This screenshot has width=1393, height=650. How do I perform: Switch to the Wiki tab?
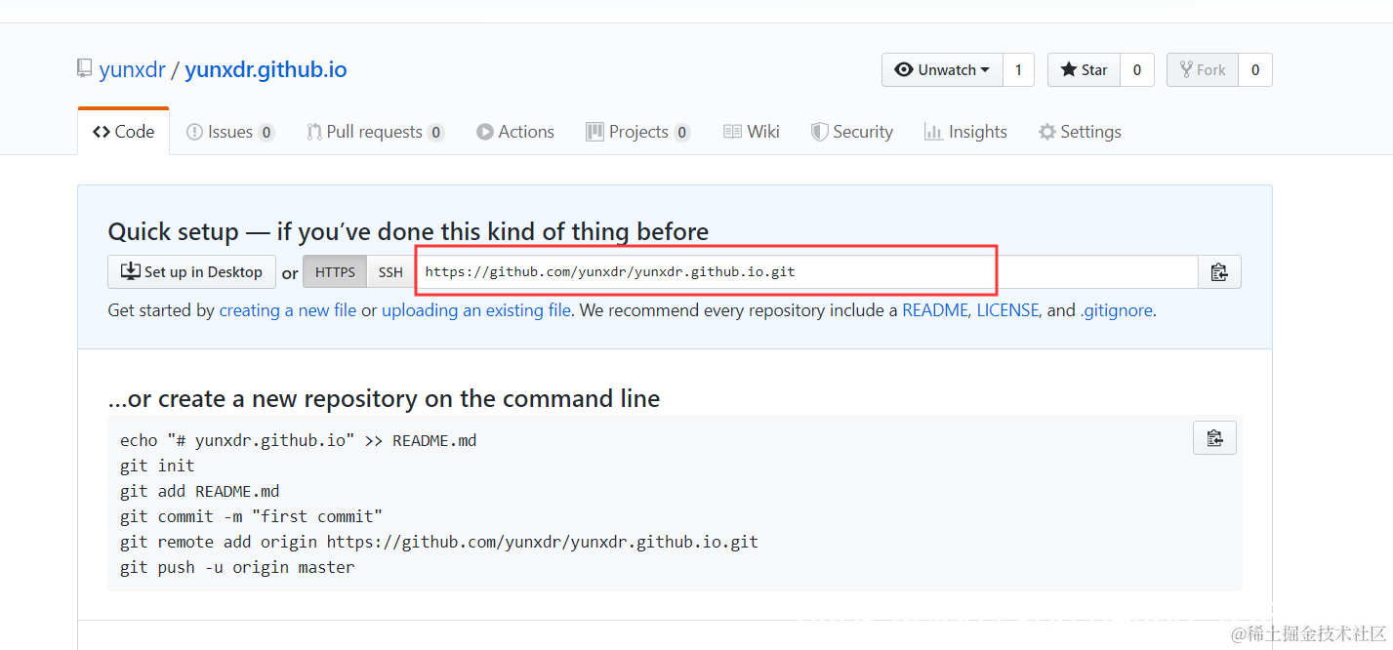752,132
